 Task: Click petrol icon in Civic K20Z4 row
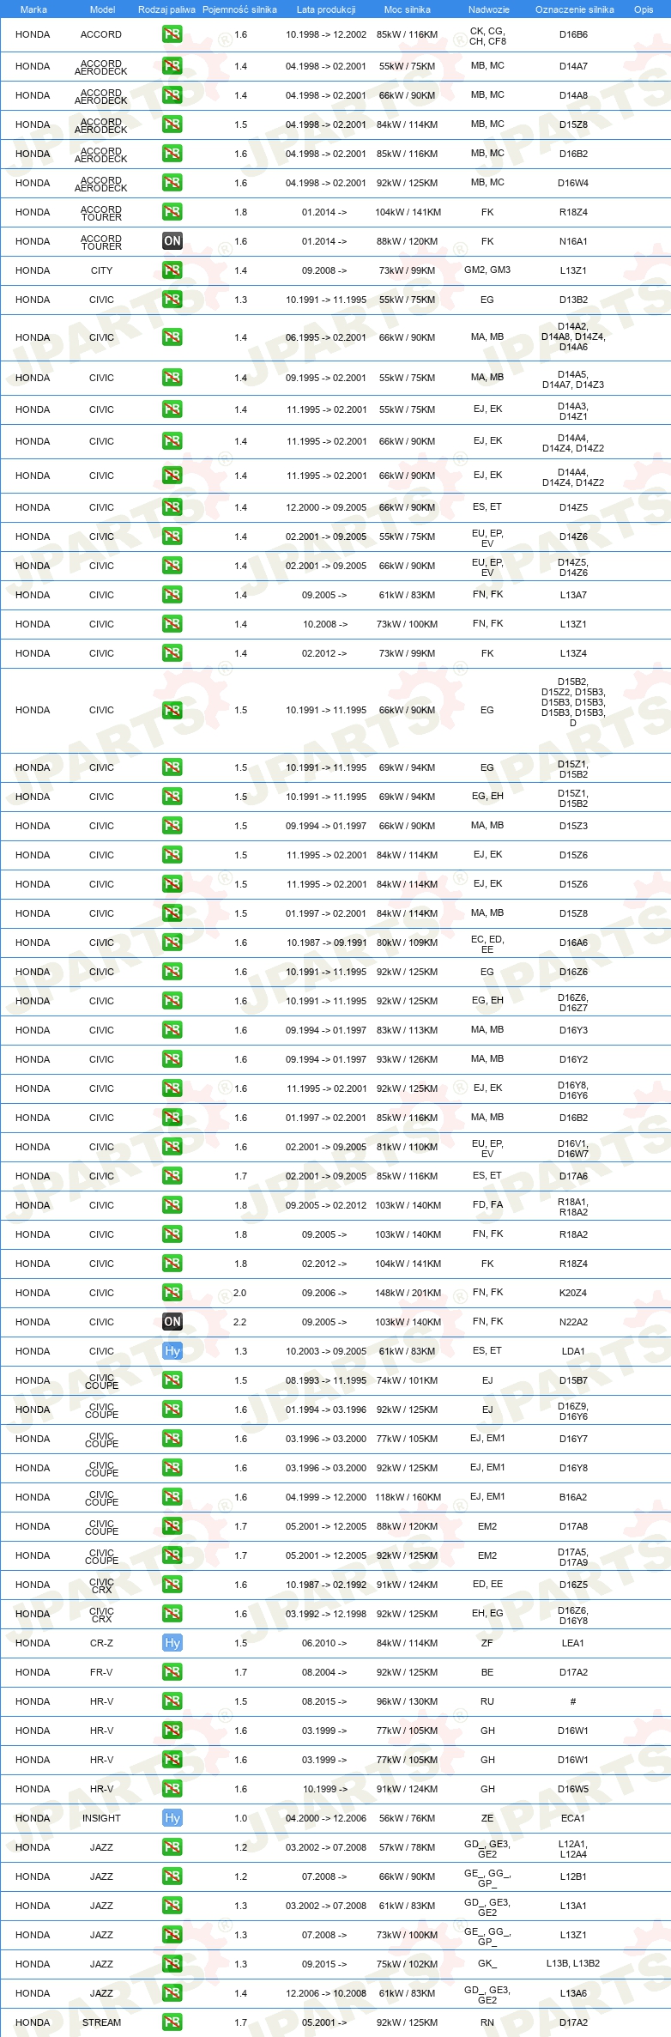[172, 1293]
